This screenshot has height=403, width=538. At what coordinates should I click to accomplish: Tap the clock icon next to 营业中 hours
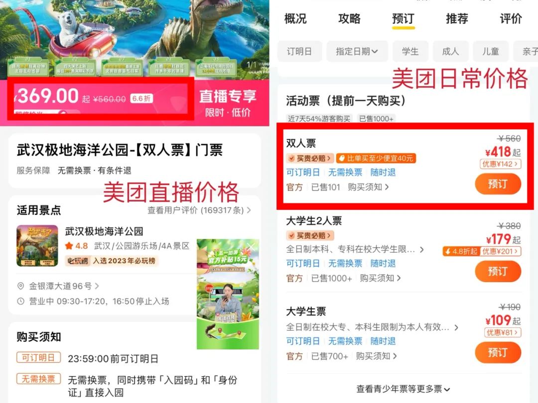20,301
